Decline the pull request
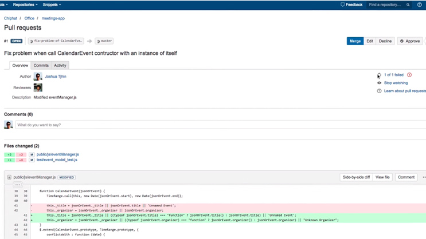This screenshot has height=239, width=426. pos(385,41)
